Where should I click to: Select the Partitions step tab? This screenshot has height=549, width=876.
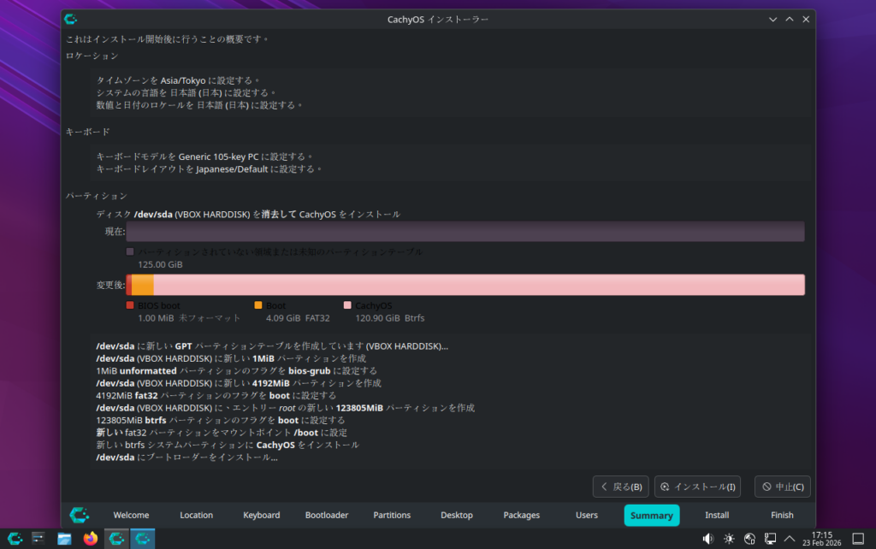(x=392, y=515)
